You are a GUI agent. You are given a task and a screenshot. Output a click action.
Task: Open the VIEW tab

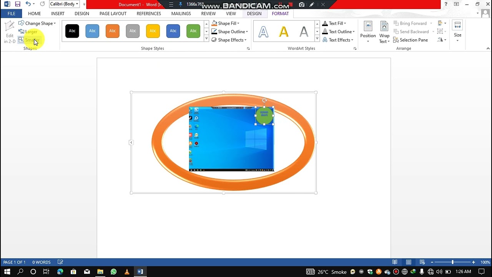point(231,13)
